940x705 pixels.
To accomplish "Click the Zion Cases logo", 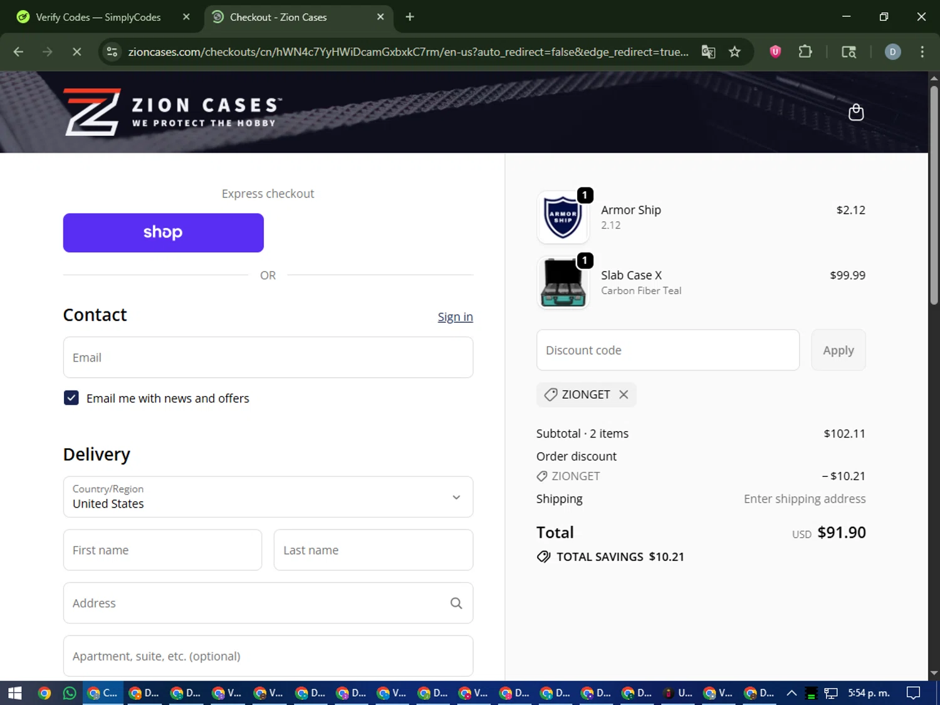I will click(x=172, y=112).
